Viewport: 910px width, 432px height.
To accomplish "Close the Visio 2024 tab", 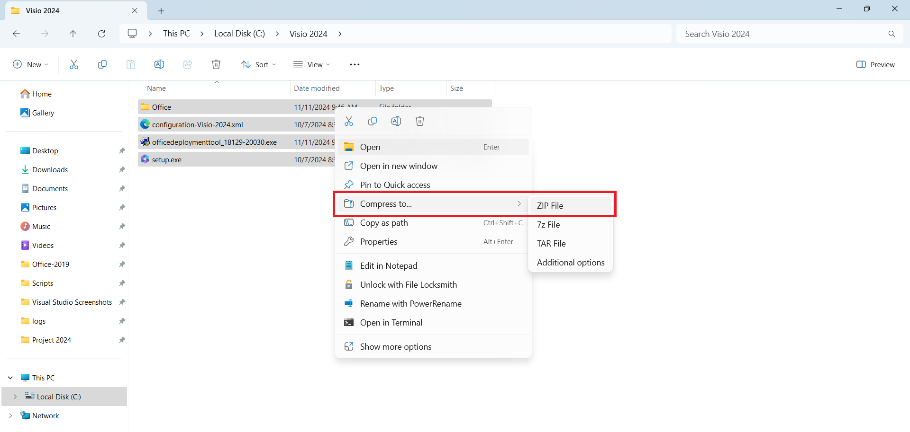I will tap(135, 10).
